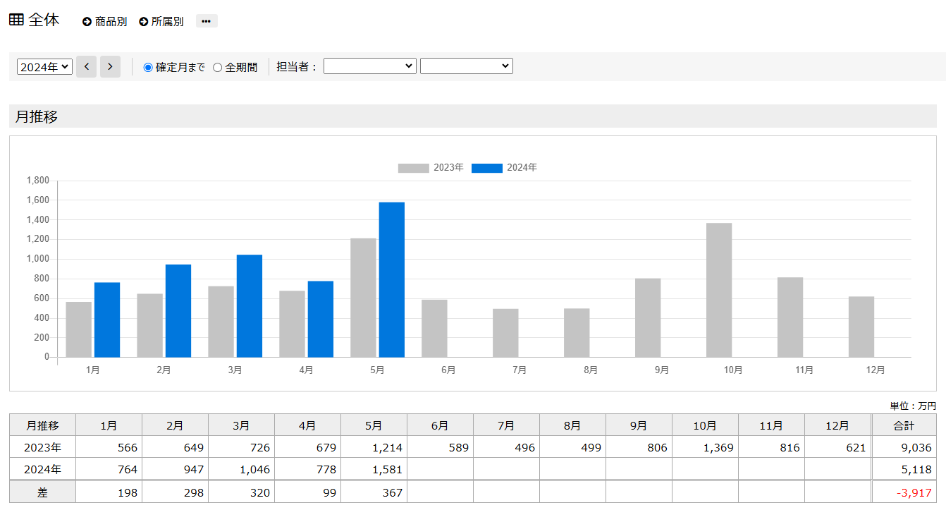Open the first 担当者 dropdown
Image resolution: width=946 pixels, height=510 pixels.
(x=370, y=66)
